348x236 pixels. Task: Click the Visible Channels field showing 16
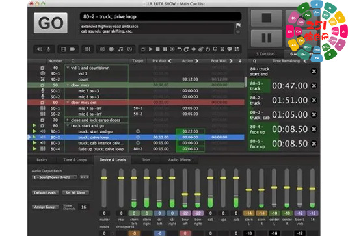pyautogui.click(x=83, y=207)
